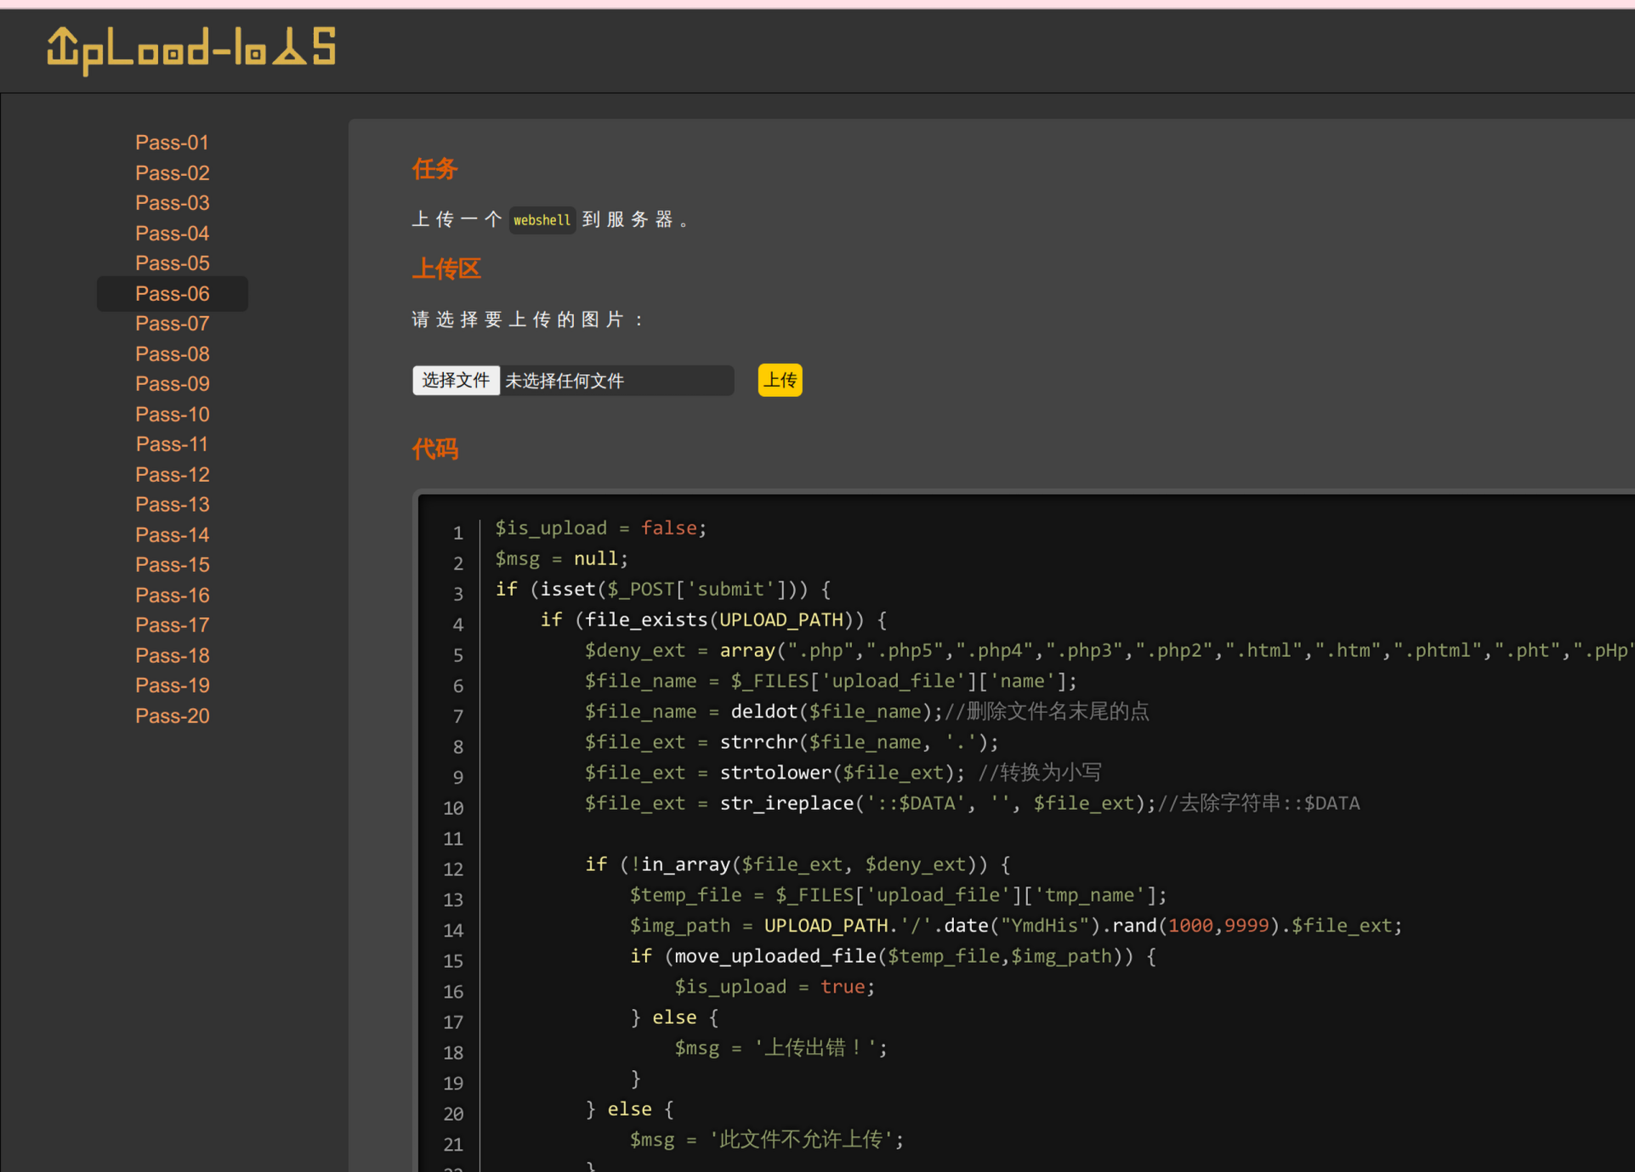The height and width of the screenshot is (1172, 1635).
Task: Open the Pass-04 link
Action: tap(172, 234)
